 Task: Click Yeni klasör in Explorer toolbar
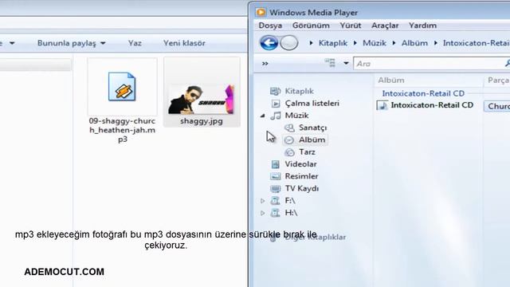pos(184,43)
